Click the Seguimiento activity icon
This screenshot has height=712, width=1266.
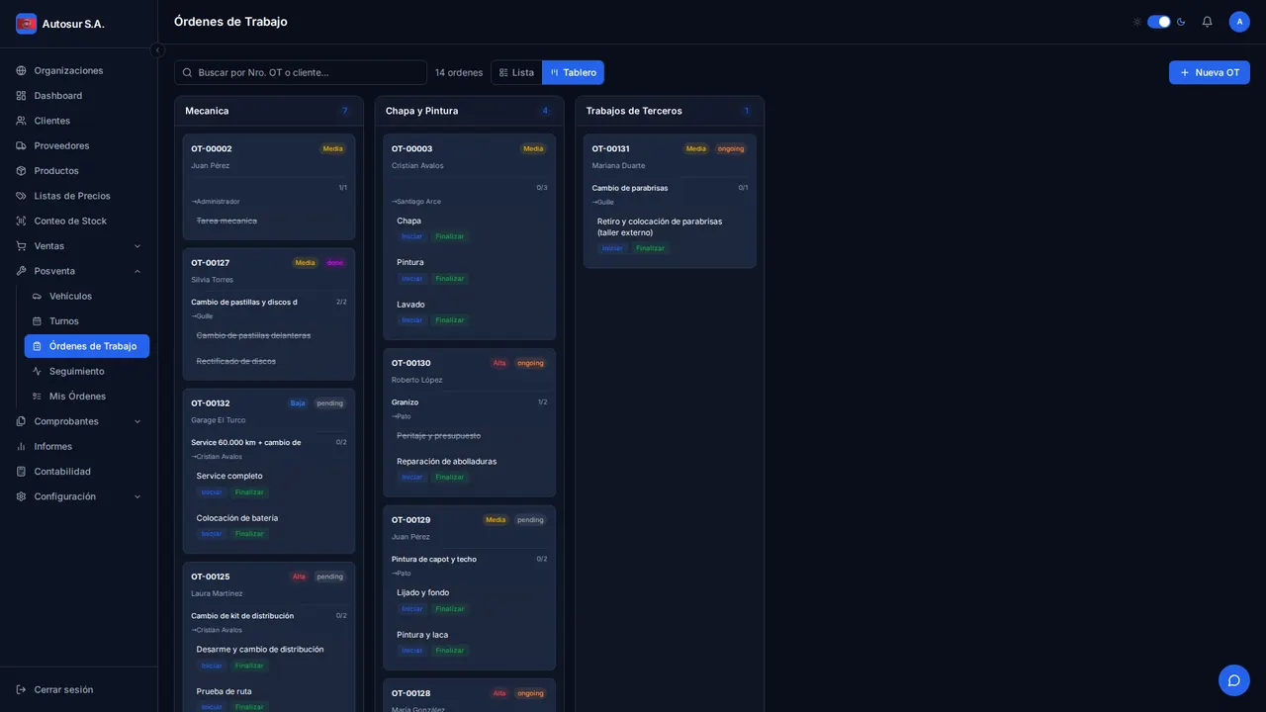click(x=37, y=371)
